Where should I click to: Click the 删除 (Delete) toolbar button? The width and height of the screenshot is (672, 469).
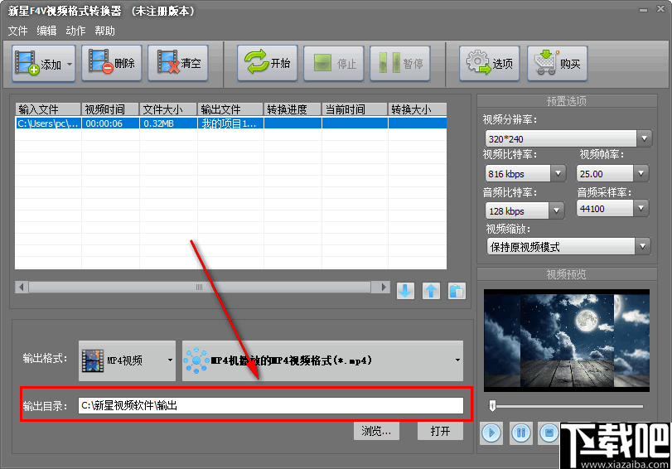(x=111, y=63)
